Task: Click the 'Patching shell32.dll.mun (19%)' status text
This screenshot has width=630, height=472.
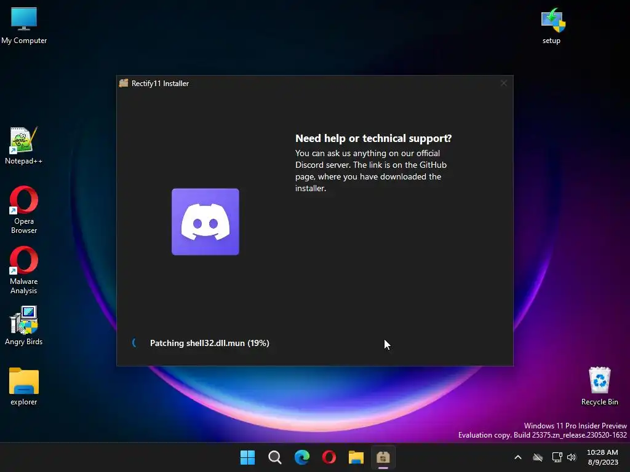Action: tap(209, 343)
